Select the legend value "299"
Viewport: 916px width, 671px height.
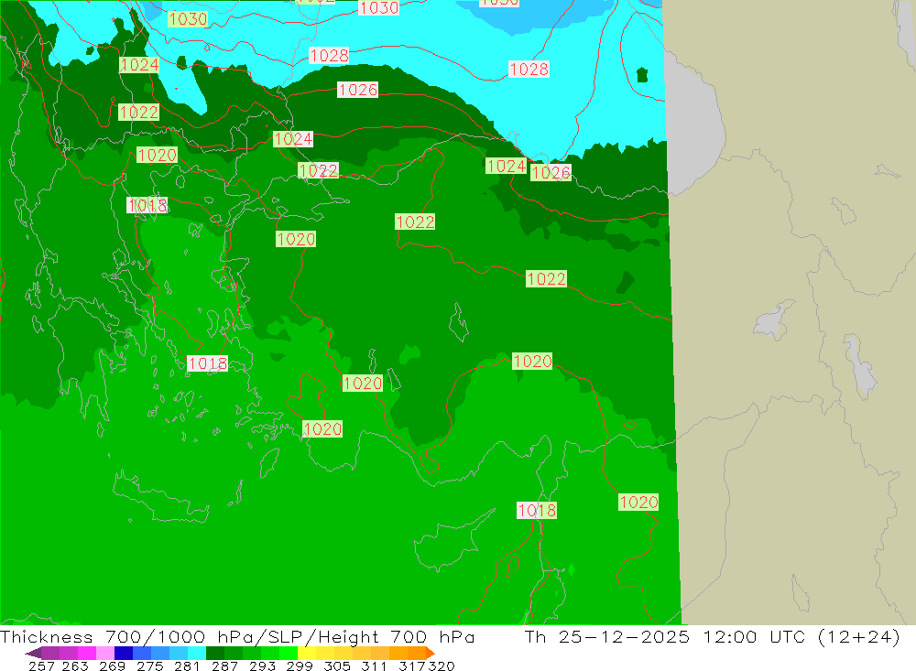click(x=300, y=666)
